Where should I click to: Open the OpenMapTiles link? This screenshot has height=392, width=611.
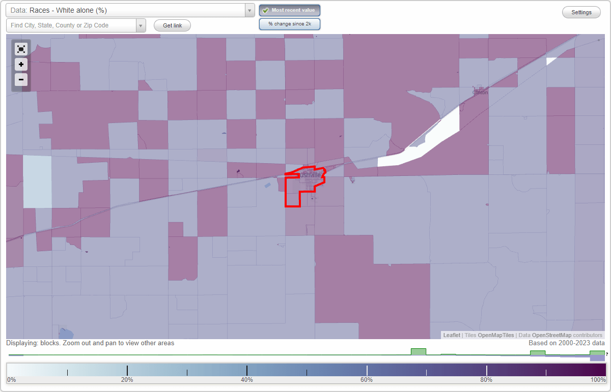pos(495,335)
